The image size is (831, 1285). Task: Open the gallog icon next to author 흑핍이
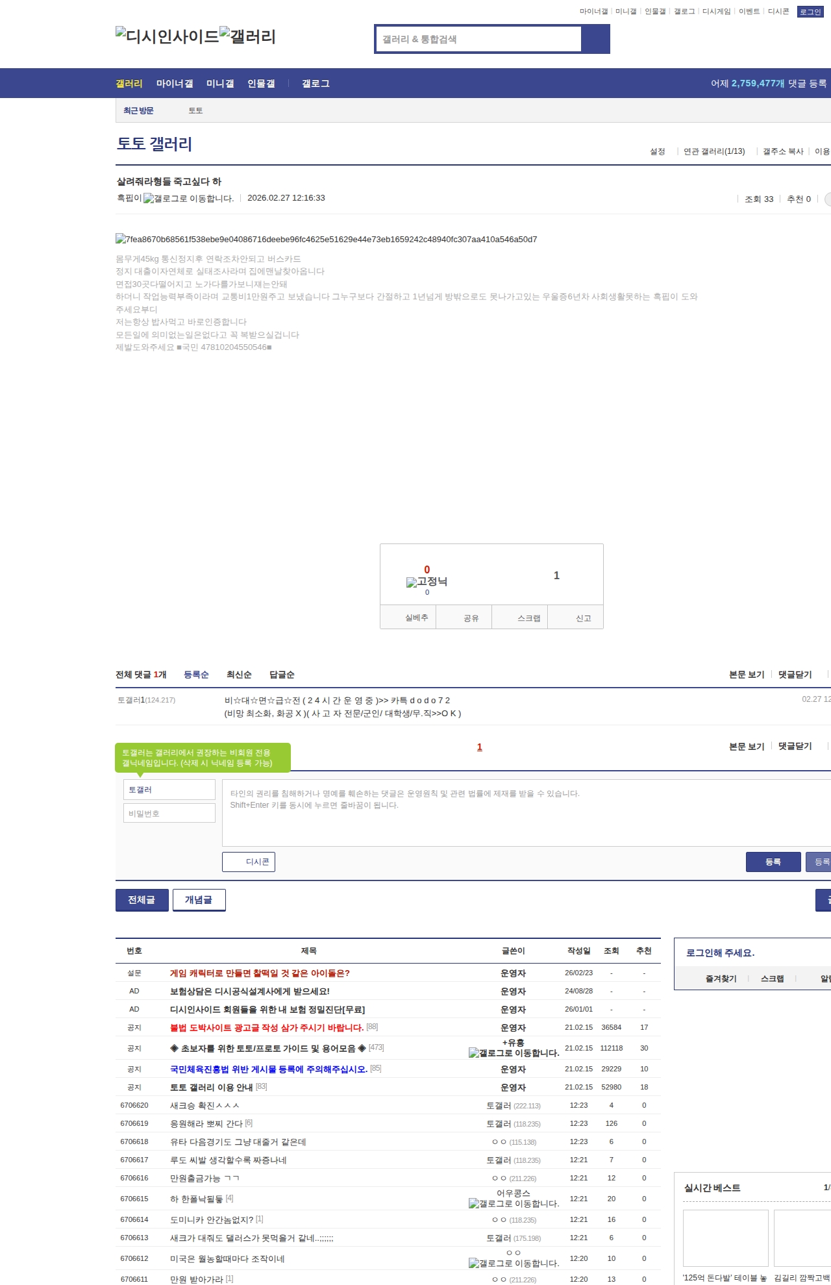tap(189, 199)
